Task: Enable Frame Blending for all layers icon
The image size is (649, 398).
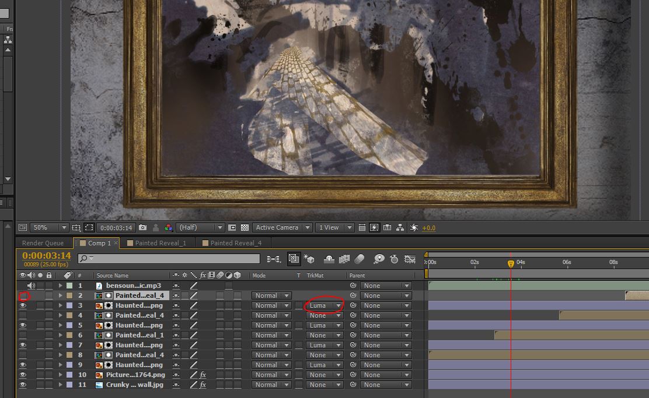Action: 344,259
